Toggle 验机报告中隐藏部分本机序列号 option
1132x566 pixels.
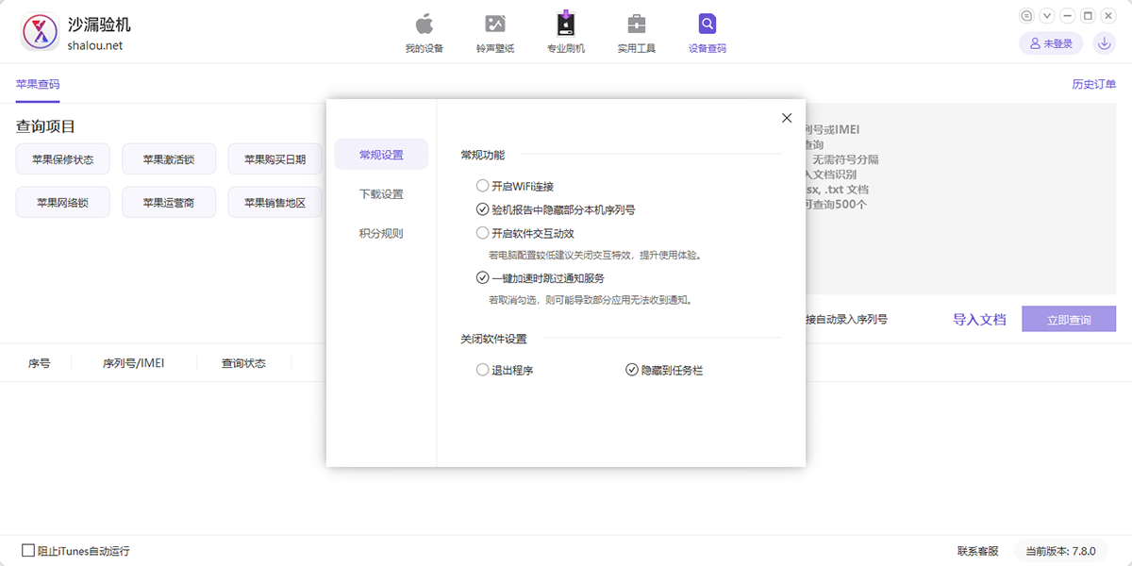click(x=482, y=209)
